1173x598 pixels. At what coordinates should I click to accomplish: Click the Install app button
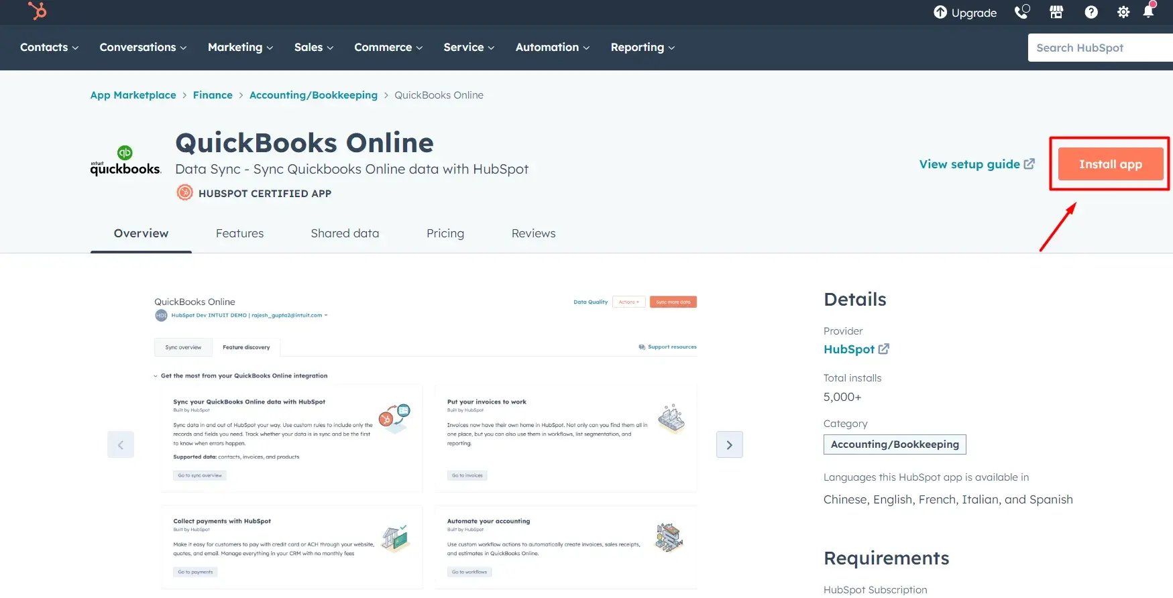pos(1111,164)
